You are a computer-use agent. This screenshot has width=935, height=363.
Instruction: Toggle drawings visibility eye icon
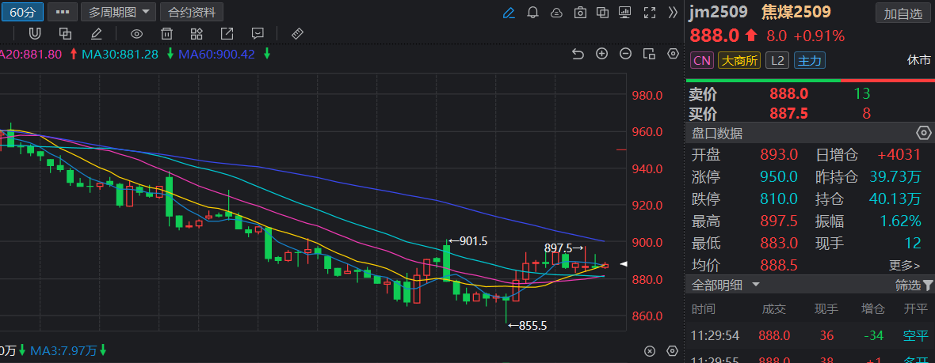point(136,33)
